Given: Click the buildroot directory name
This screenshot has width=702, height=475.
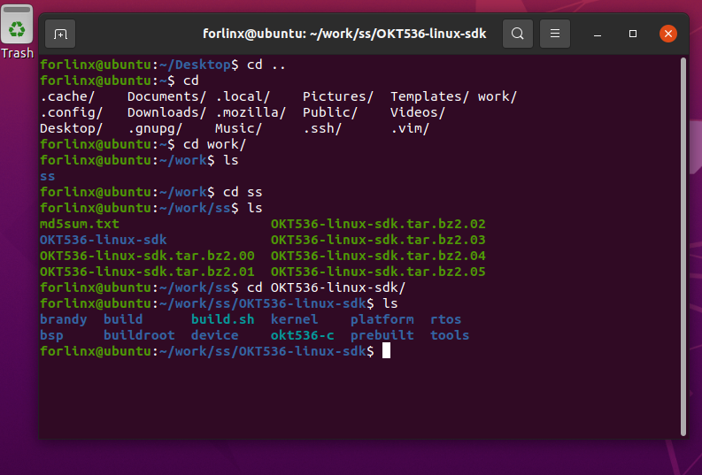Looking at the screenshot, I should [139, 335].
